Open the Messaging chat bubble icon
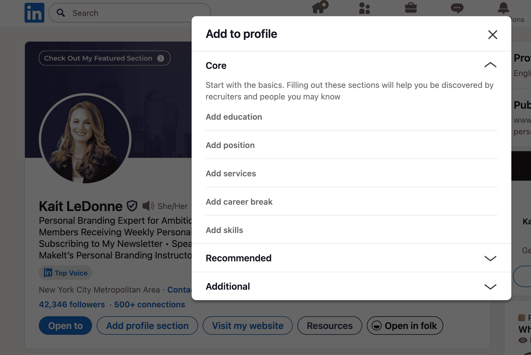This screenshot has height=355, width=531. pyautogui.click(x=457, y=8)
